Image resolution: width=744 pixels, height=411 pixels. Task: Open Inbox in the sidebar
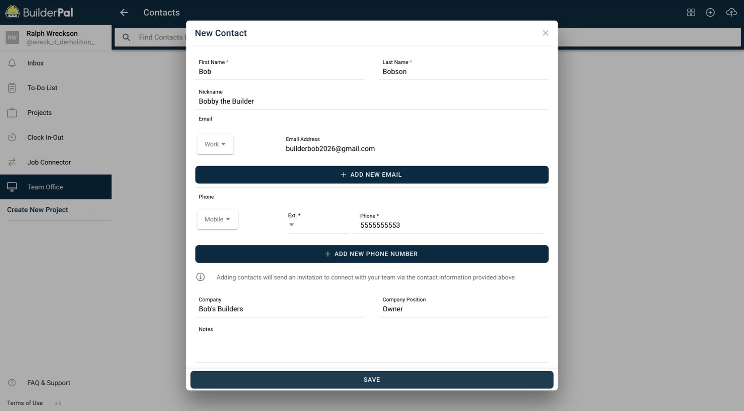point(56,63)
